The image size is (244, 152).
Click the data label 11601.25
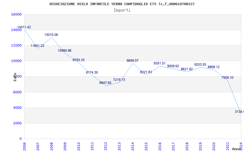[37, 46]
